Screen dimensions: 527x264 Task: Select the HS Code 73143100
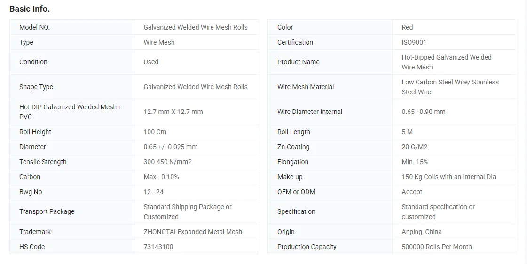(x=158, y=247)
